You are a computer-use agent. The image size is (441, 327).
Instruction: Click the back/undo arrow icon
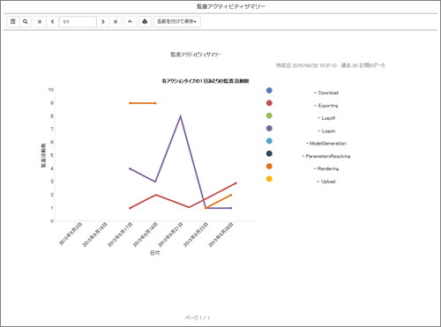click(130, 22)
